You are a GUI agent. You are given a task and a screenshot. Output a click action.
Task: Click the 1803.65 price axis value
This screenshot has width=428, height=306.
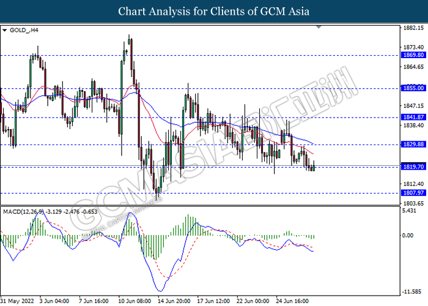tap(413, 203)
